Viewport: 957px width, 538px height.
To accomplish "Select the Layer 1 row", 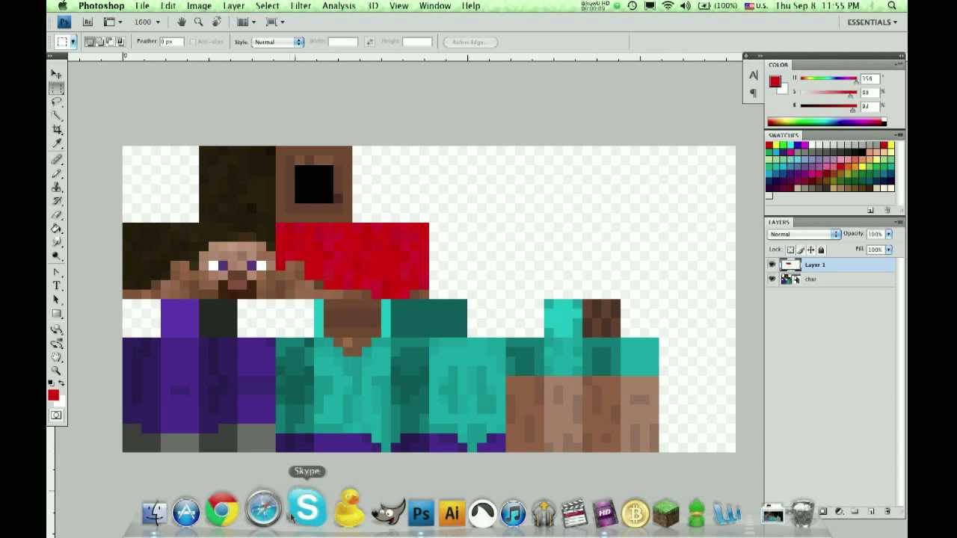I will 830,265.
